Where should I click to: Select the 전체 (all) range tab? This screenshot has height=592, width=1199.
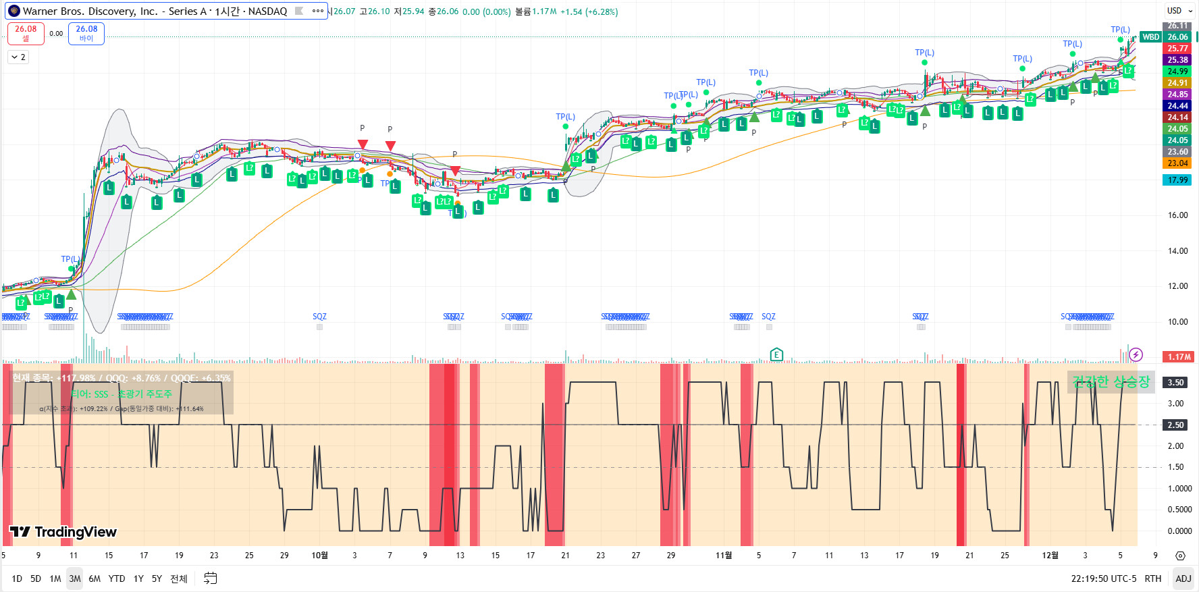point(179,578)
